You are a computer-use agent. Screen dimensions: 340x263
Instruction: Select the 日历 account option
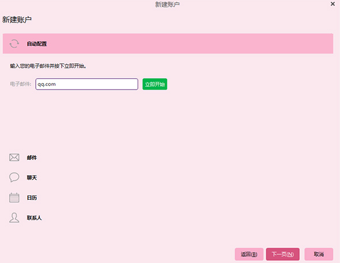pos(32,198)
